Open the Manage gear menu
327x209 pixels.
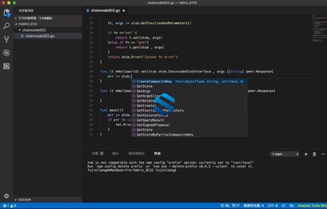pyautogui.click(x=7, y=196)
